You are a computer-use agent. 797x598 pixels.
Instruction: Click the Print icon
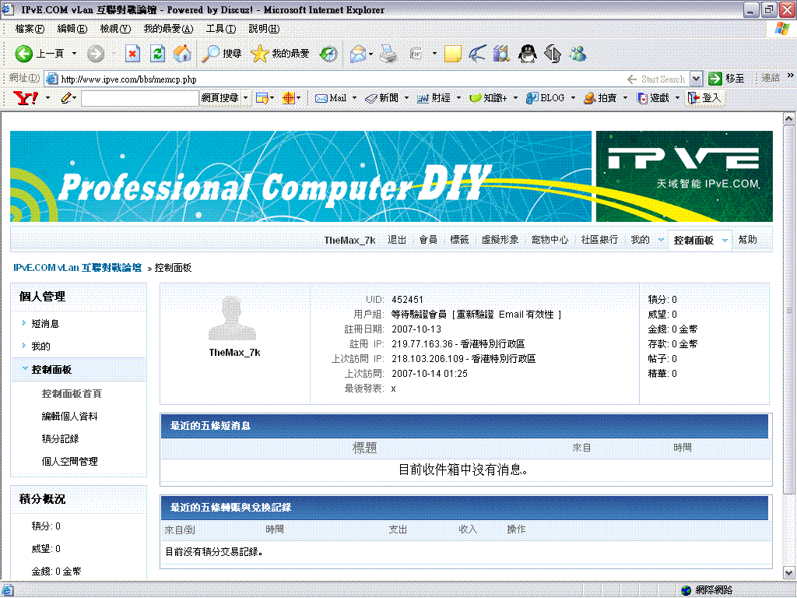[x=388, y=54]
